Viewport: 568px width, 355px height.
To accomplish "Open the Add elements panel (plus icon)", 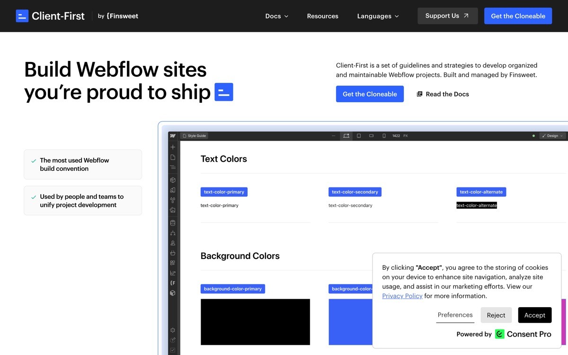I will point(173,147).
